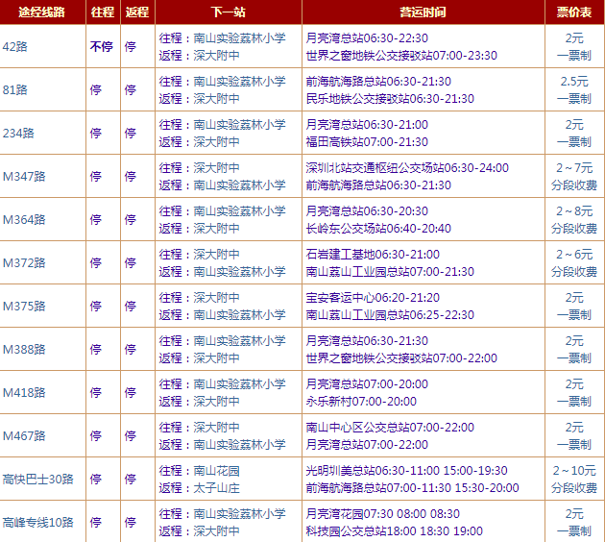Click the M467路 route link
605x542 pixels.
click(24, 435)
